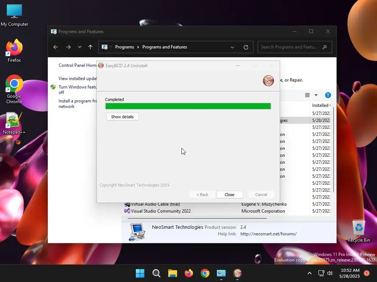Image resolution: width=377 pixels, height=282 pixels.
Task: Open the Windows Start menu
Action: pyautogui.click(x=140, y=273)
